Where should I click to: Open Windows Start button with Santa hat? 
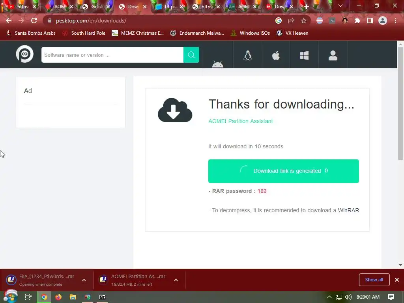[10, 297]
